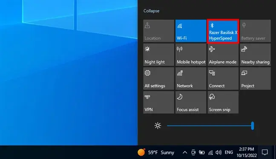Enable Night light
Viewport: 276px width, 159px height.
(158, 55)
